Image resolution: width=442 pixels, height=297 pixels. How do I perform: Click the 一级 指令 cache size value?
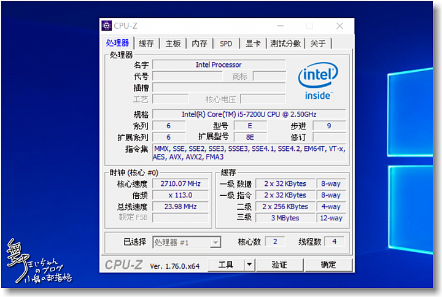(x=285, y=195)
